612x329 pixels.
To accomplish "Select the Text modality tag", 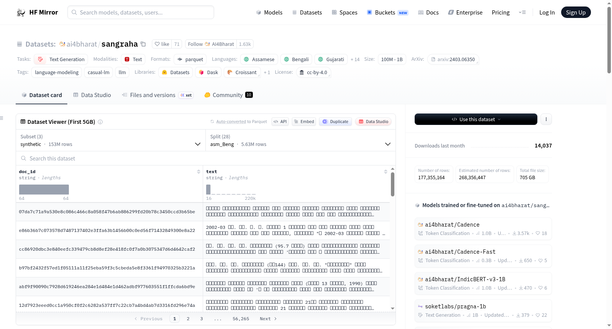I will pyautogui.click(x=133, y=59).
